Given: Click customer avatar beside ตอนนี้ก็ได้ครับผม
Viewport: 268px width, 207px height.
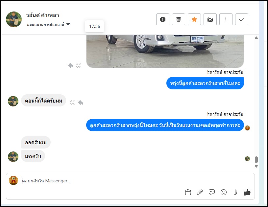Looking at the screenshot, I should tap(13, 101).
